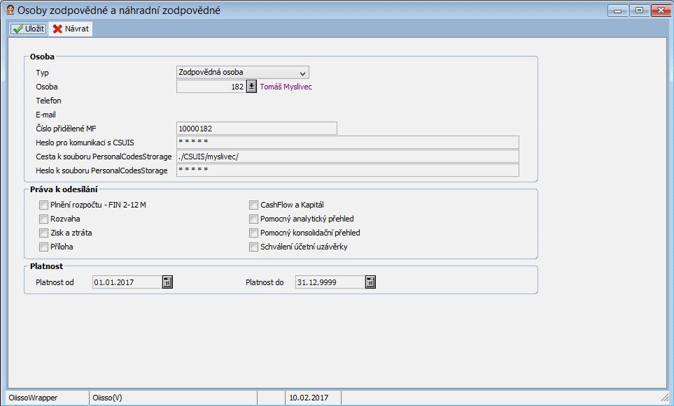The height and width of the screenshot is (406, 674).
Task: Click the Návrat return button
Action: click(71, 29)
